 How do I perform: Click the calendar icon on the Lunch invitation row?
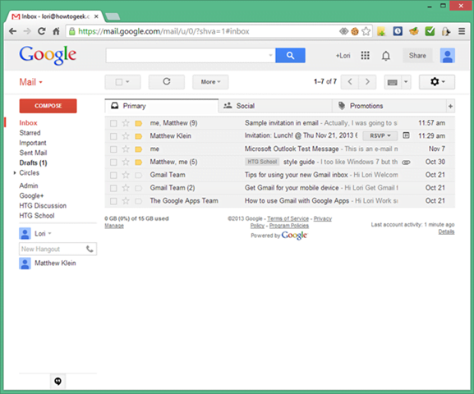[x=406, y=135]
